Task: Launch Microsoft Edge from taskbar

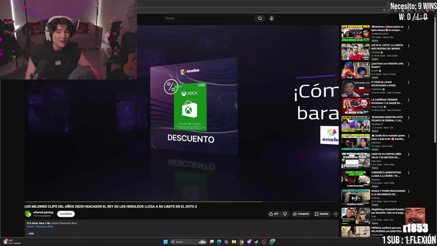Action: pos(219,242)
